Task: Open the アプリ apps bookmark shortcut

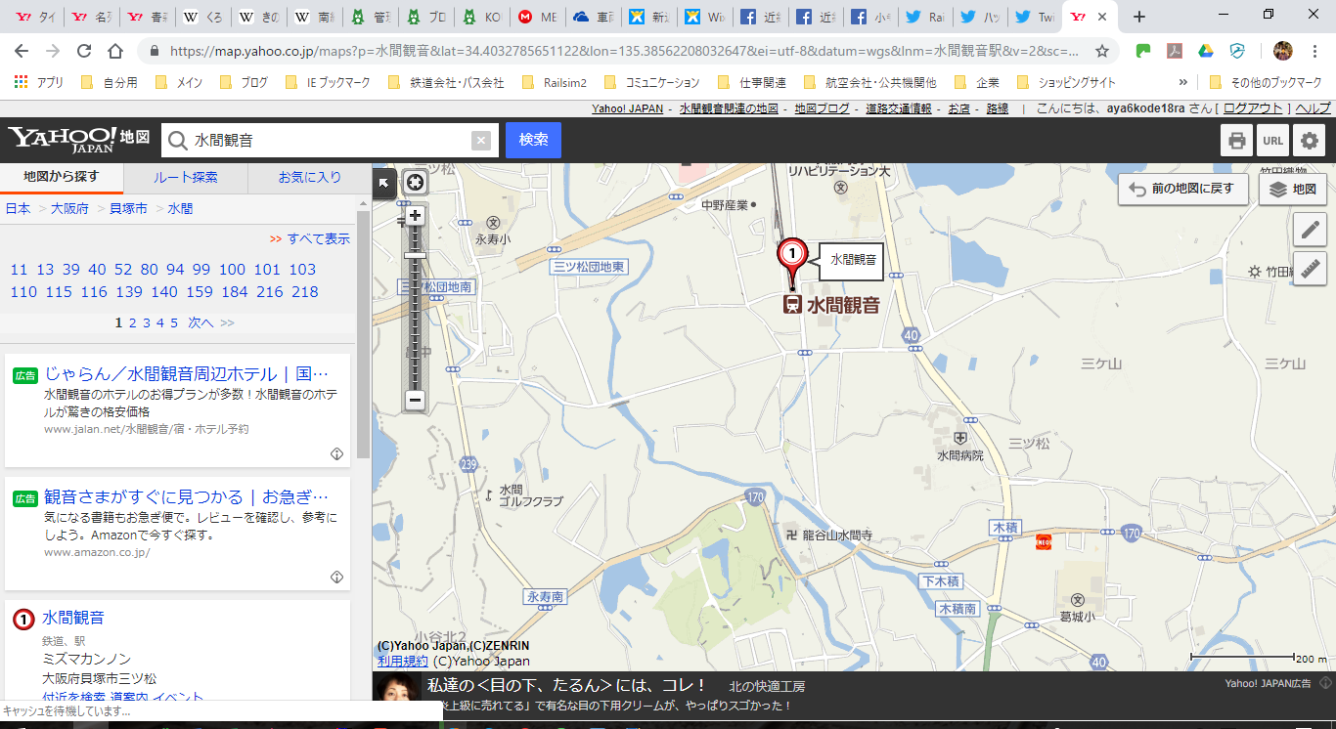Action: [x=39, y=83]
